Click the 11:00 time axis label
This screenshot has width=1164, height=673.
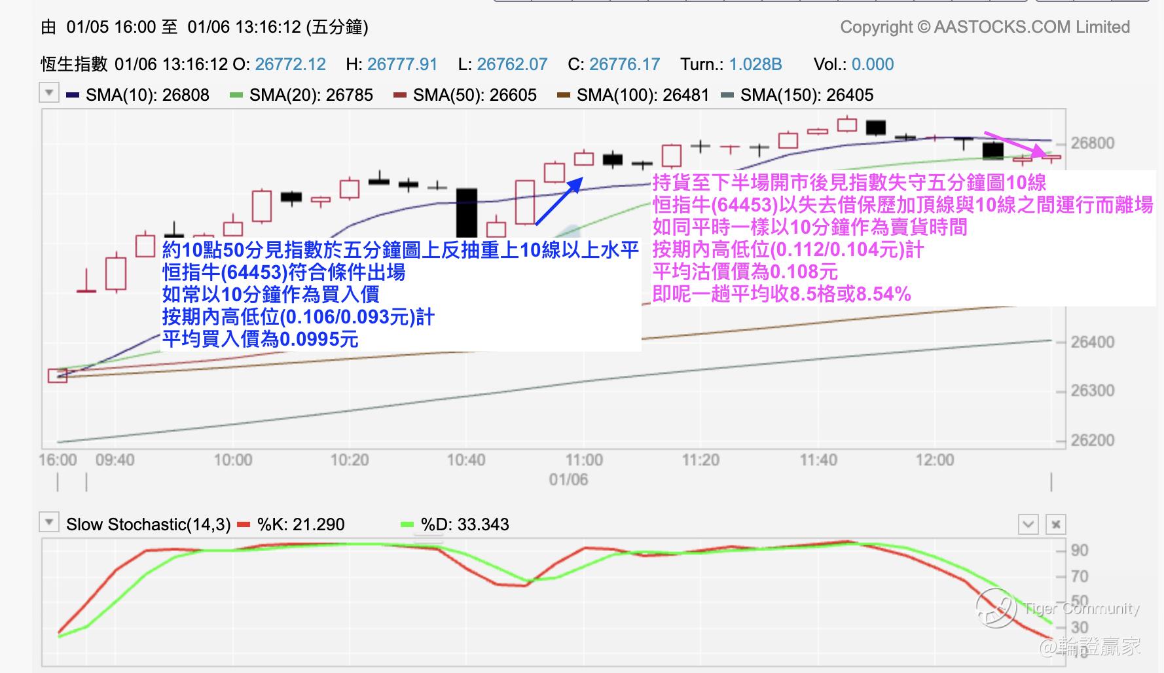coord(584,460)
